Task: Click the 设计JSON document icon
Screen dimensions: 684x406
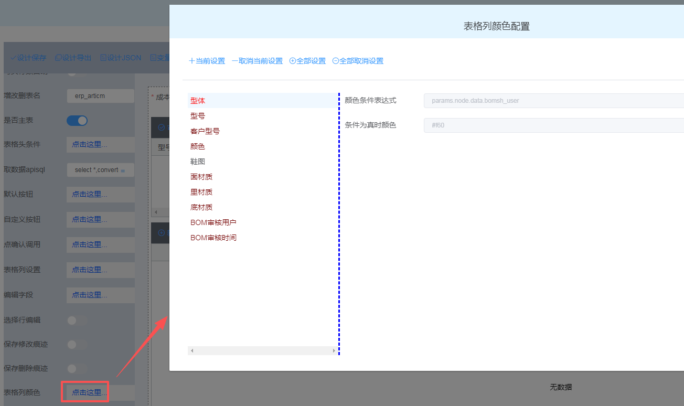Action: (x=103, y=58)
